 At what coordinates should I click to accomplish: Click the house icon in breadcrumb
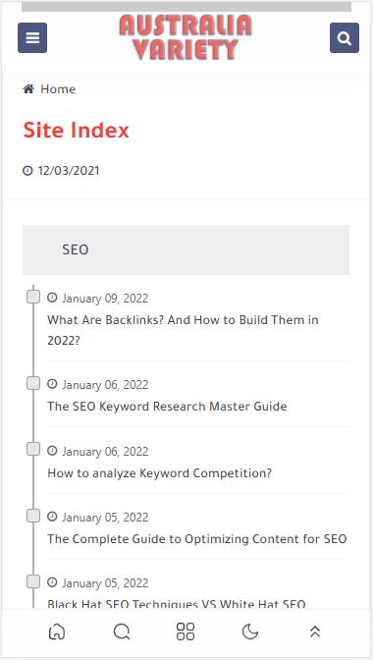pyautogui.click(x=28, y=88)
